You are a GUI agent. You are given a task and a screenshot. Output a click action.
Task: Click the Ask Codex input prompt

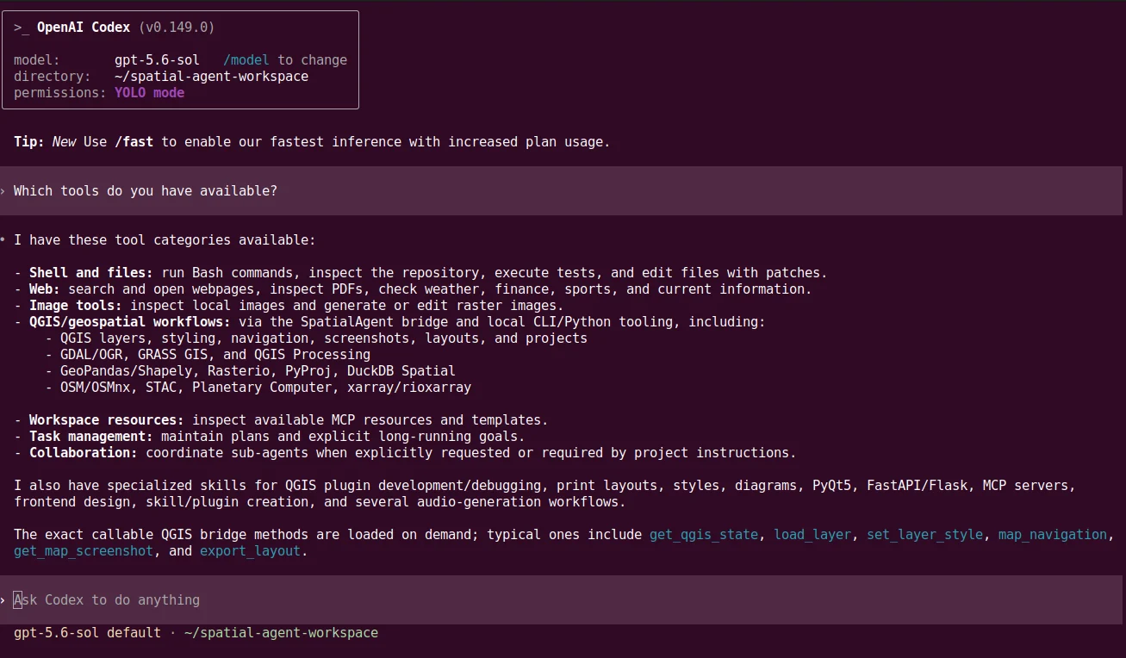[561, 600]
